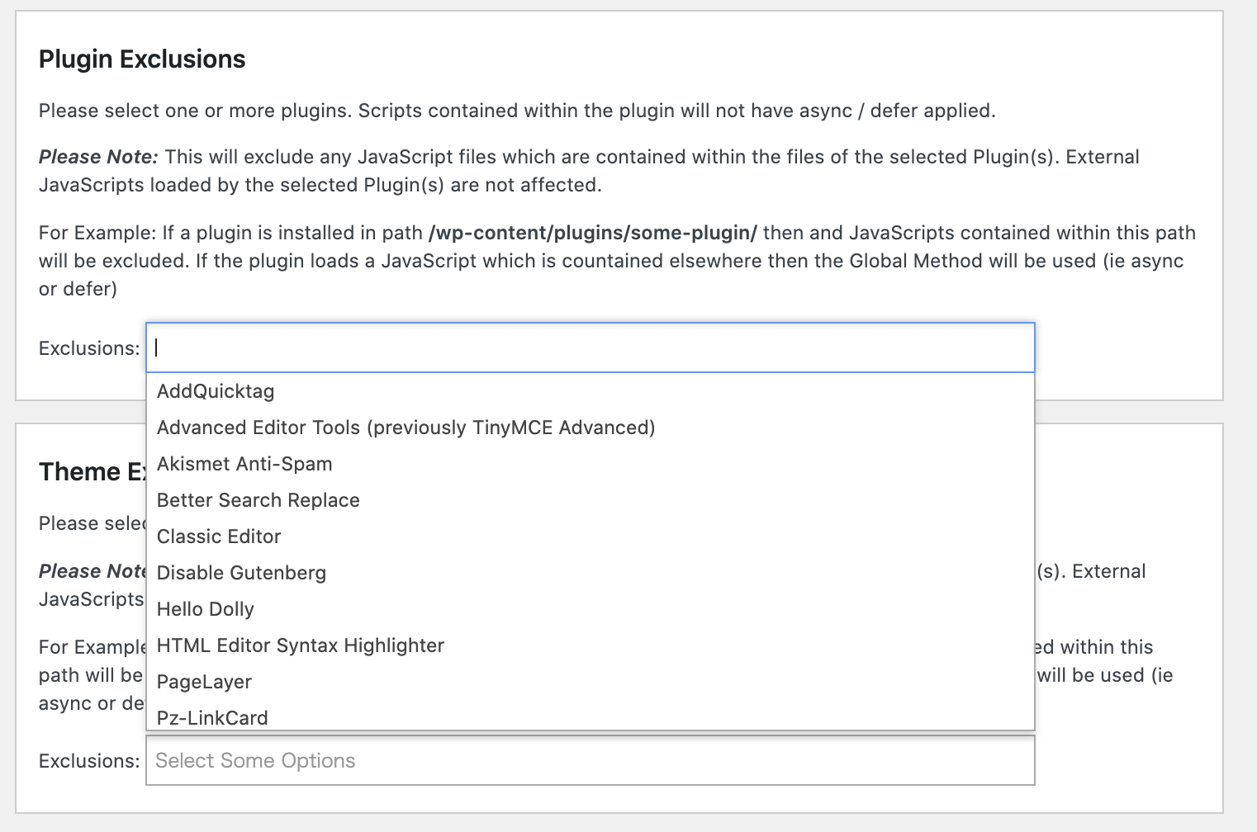Click the Plugin Exclusions heading
Image resolution: width=1257 pixels, height=832 pixels.
(x=142, y=59)
